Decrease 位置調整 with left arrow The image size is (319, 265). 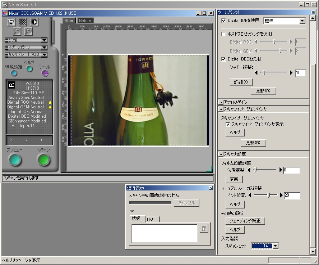tap(249, 170)
